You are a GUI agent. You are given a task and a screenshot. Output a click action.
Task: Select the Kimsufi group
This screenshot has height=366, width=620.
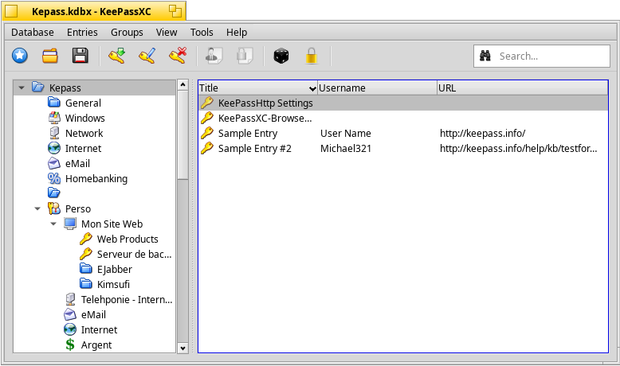tap(113, 284)
